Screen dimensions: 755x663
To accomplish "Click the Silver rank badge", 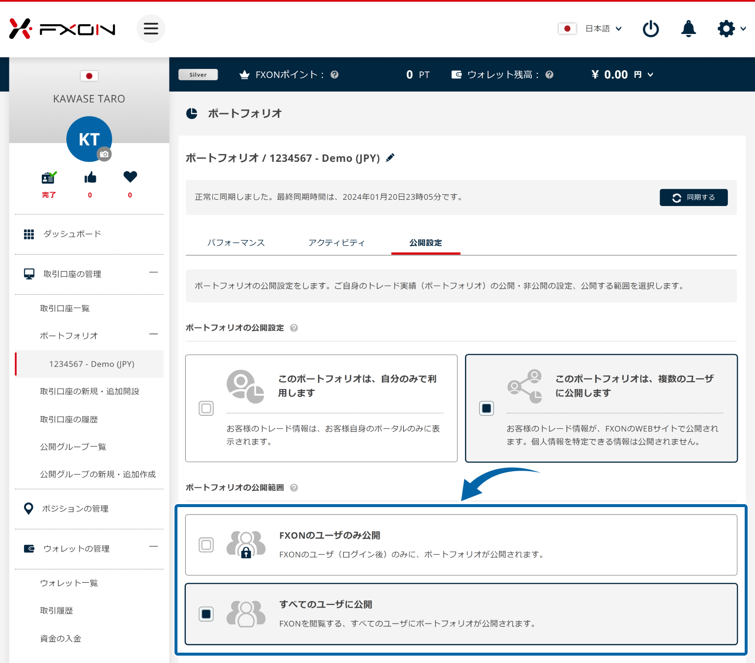I will point(198,75).
